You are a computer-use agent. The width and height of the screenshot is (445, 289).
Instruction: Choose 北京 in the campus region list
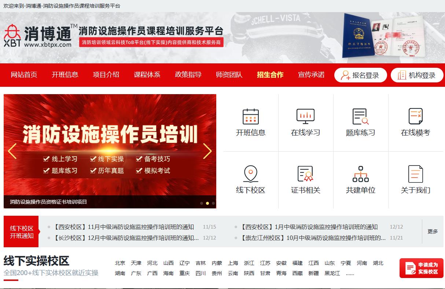(120, 263)
